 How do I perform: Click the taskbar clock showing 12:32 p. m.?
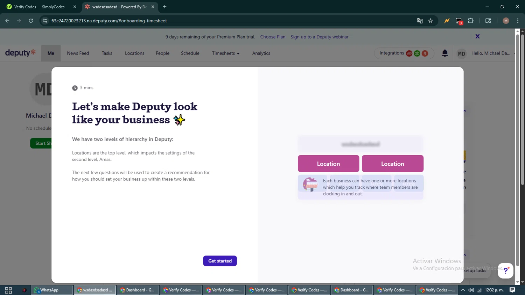[x=494, y=290]
